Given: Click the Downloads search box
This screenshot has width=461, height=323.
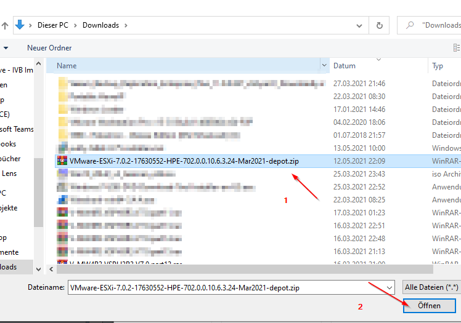Looking at the screenshot, I should (x=429, y=25).
